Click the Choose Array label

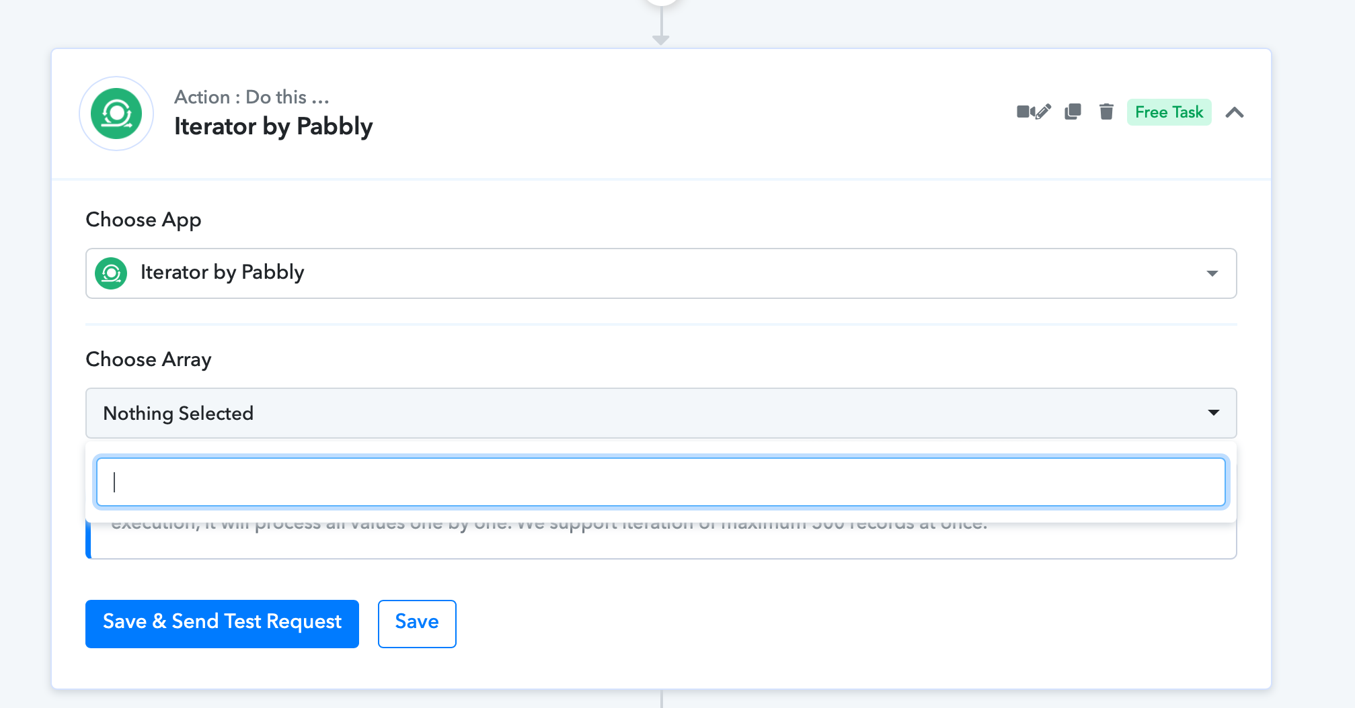pos(149,359)
